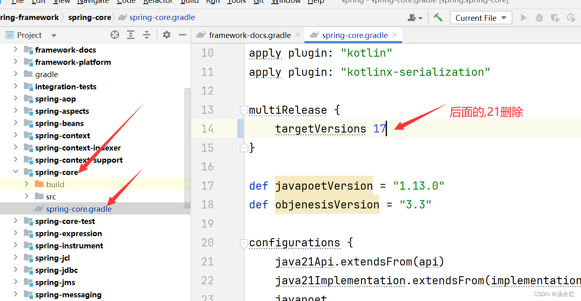The image size is (581, 301).
Task: Open the user account icon dropdown
Action: click(x=415, y=18)
